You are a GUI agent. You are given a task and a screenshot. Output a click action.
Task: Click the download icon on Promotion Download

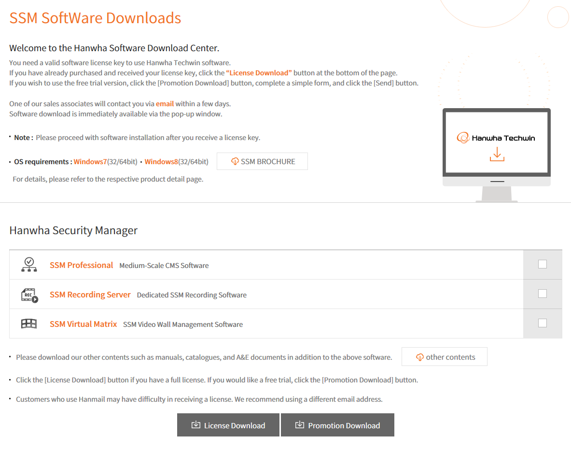click(x=300, y=425)
